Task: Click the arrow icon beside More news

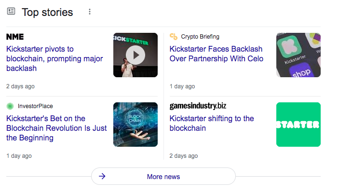Action: [102, 177]
